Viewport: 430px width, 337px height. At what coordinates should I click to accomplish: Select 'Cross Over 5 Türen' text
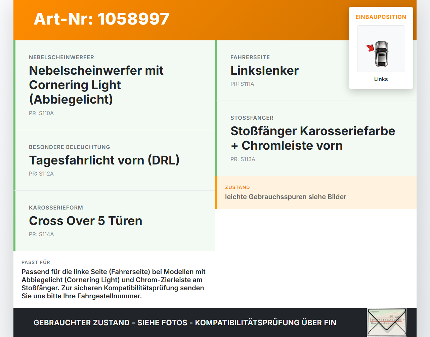point(86,221)
